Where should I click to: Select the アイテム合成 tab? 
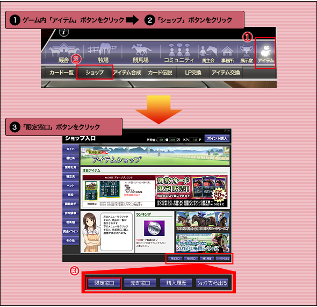(x=127, y=73)
